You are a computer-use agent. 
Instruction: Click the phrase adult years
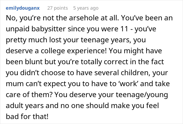(25, 105)
